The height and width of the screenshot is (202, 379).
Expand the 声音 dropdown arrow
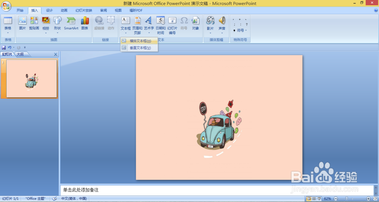pyautogui.click(x=222, y=33)
